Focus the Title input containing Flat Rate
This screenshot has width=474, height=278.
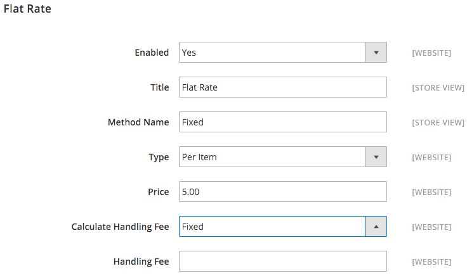[x=282, y=87]
